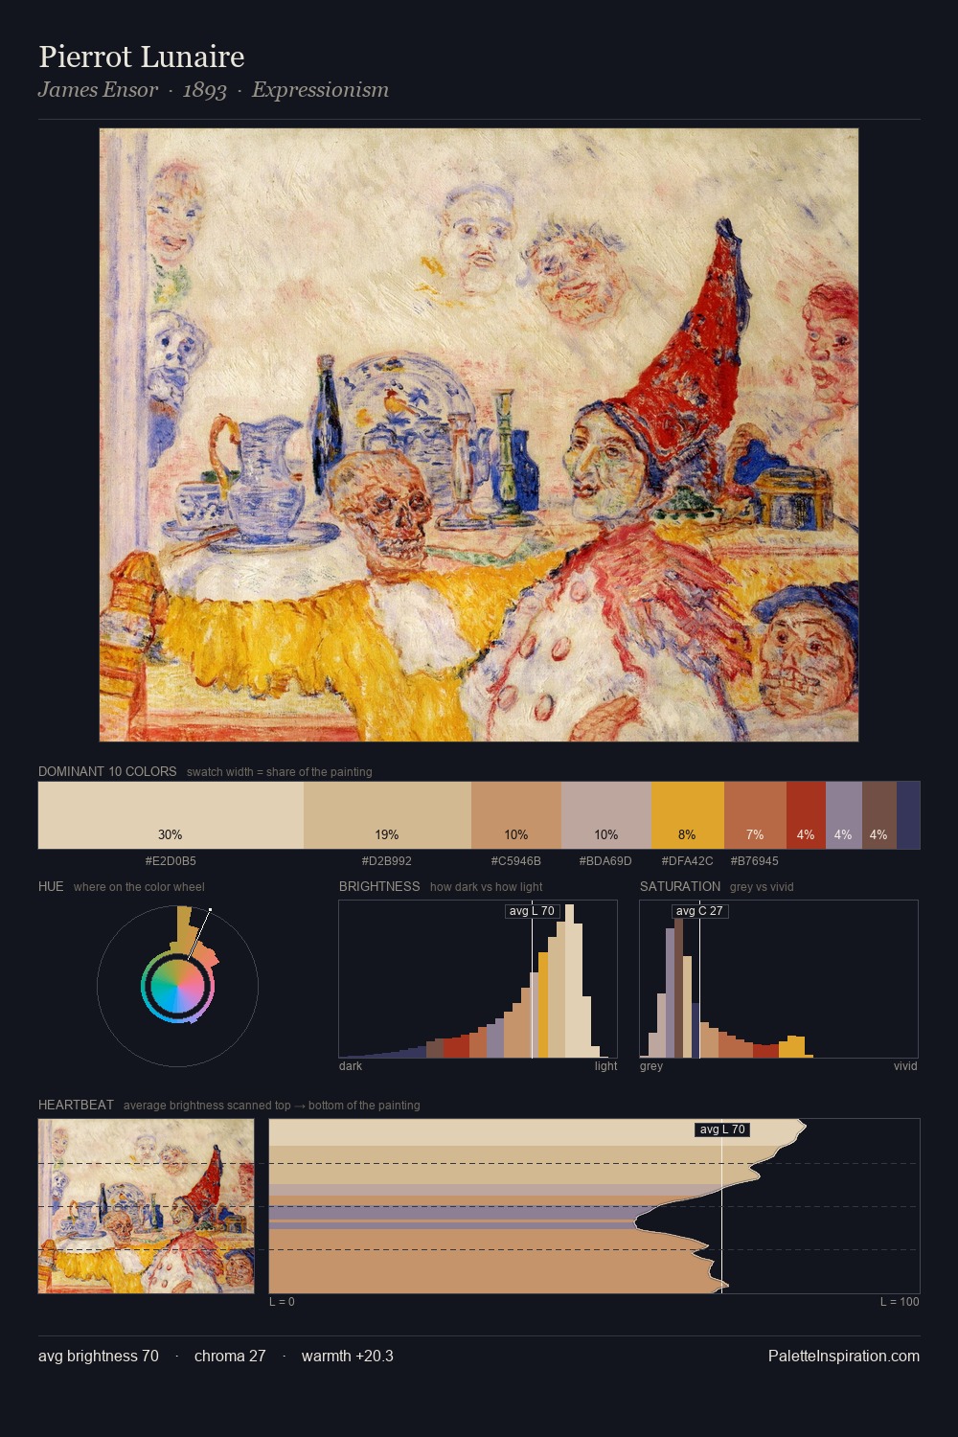This screenshot has width=958, height=1437.
Task: Click the 'dark' brightness axis label
Action: tap(351, 1066)
